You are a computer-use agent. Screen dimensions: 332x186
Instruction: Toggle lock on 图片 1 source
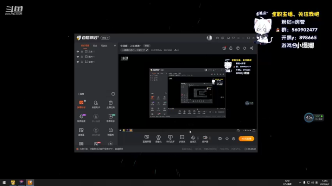coord(82,57)
